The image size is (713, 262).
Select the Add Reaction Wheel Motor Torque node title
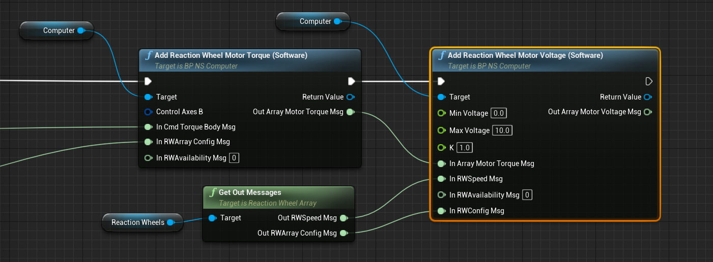pos(231,55)
